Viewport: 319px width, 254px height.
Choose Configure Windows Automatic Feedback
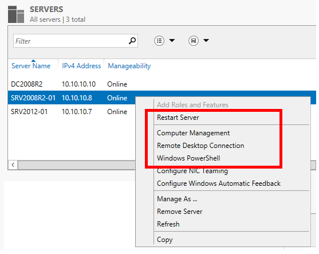coord(219,183)
